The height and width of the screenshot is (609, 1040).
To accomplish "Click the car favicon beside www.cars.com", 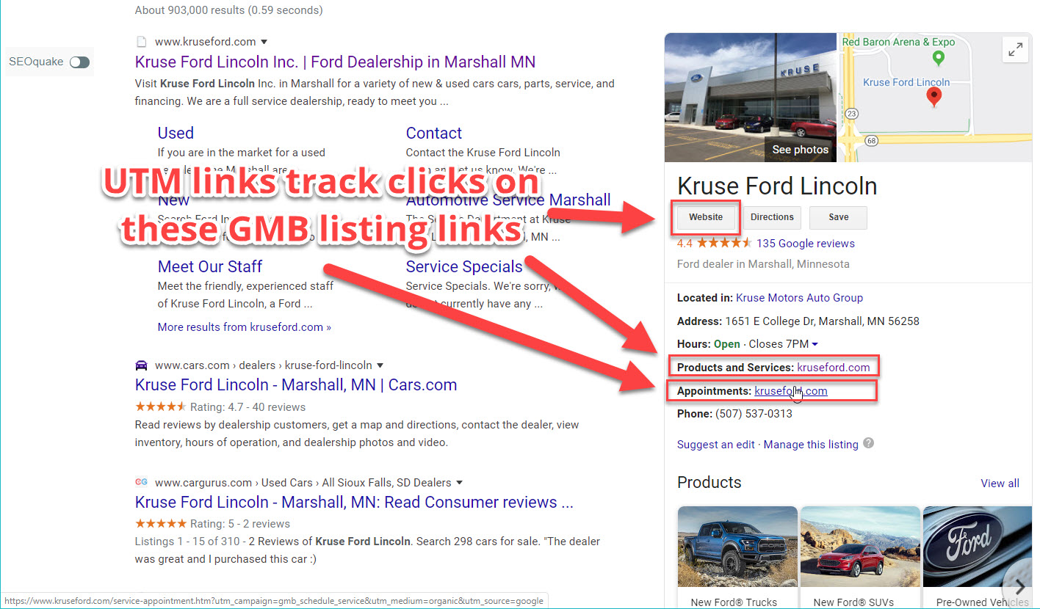I will click(141, 365).
